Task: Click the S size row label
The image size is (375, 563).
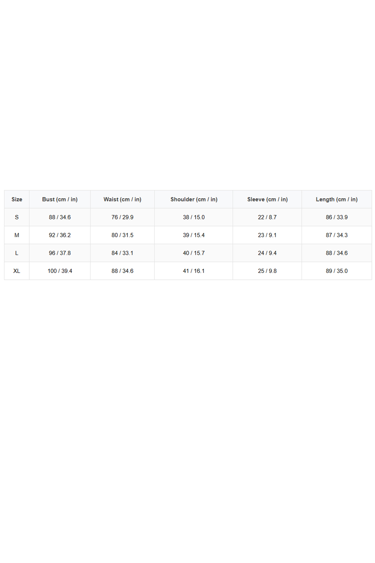Action: [x=17, y=217]
